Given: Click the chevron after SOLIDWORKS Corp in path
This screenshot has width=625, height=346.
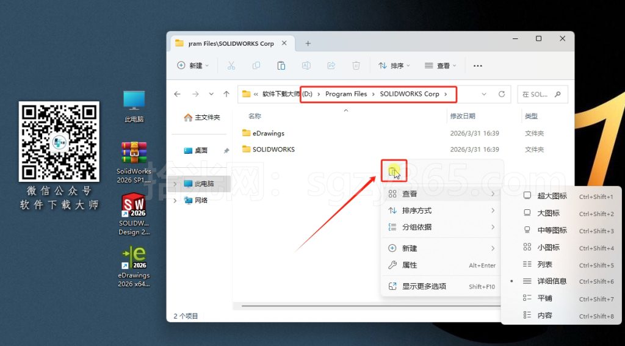Looking at the screenshot, I should 446,94.
